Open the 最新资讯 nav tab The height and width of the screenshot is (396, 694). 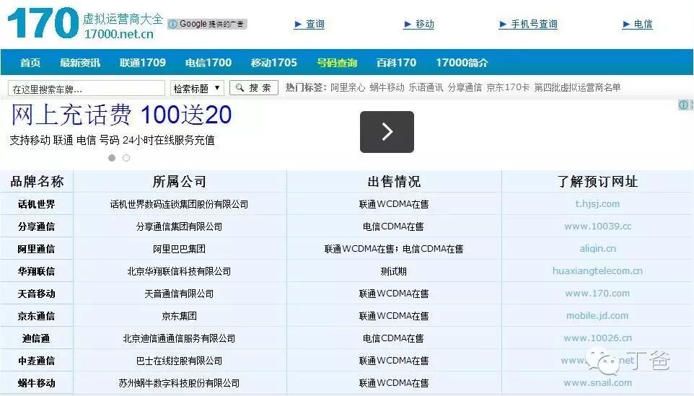coord(80,63)
